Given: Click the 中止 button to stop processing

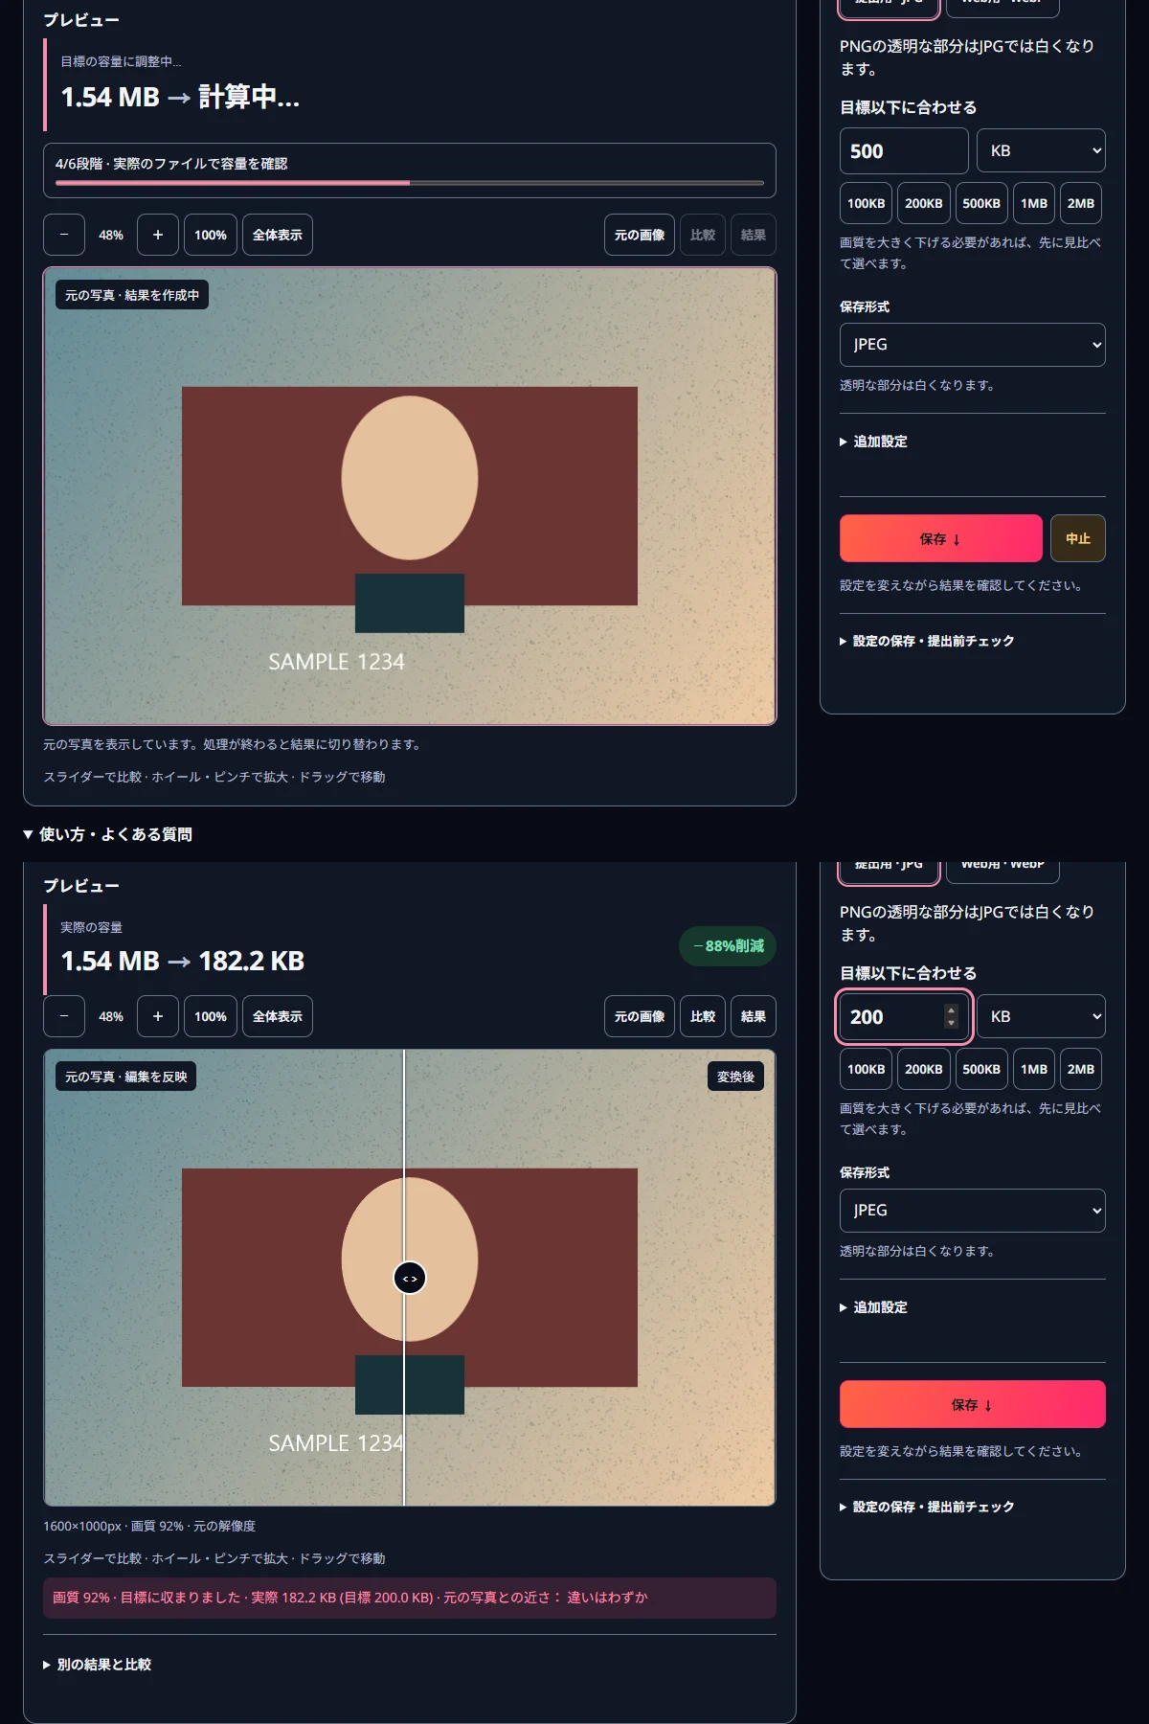Looking at the screenshot, I should [x=1078, y=538].
